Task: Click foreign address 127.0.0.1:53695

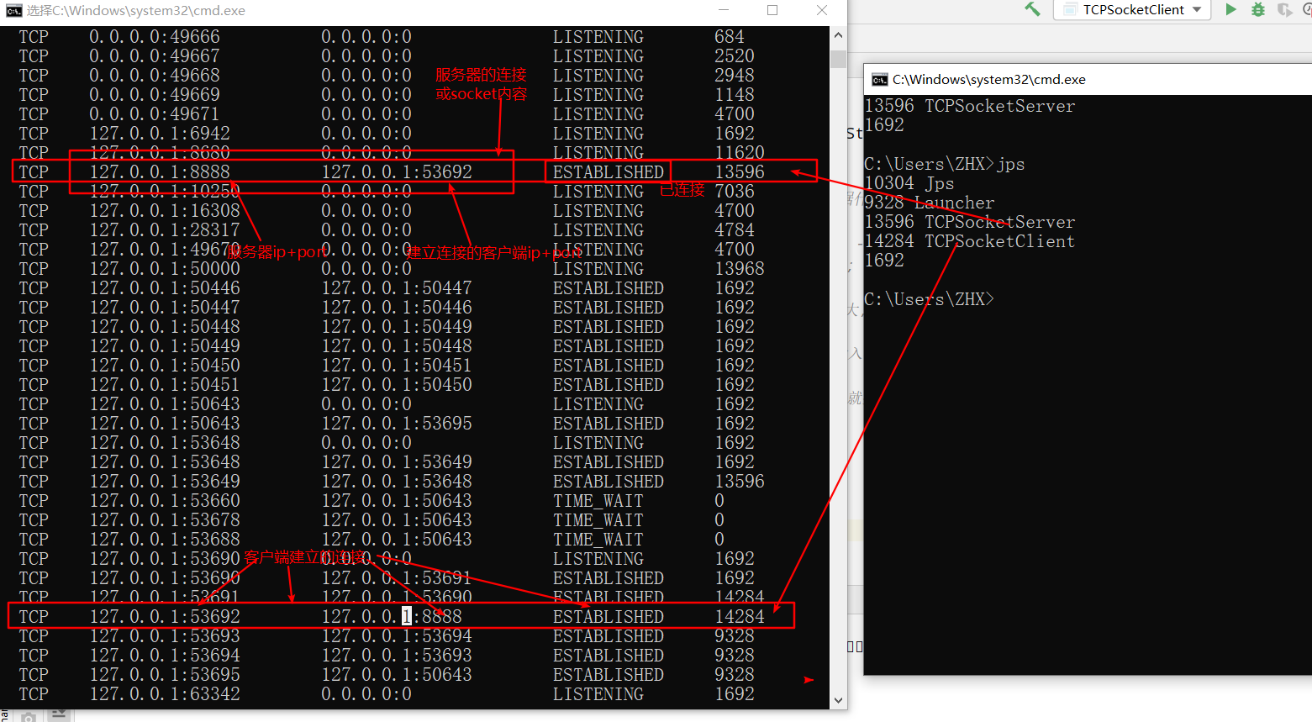Action: [x=397, y=424]
